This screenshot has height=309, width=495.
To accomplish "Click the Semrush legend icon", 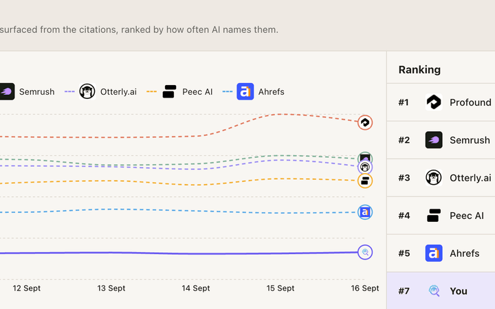I will coord(6,91).
